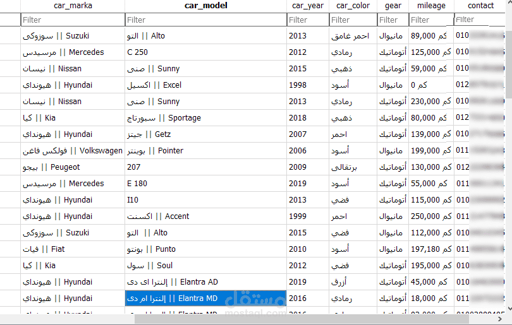Select the Excel model cell
The width and height of the screenshot is (512, 325).
205,85
